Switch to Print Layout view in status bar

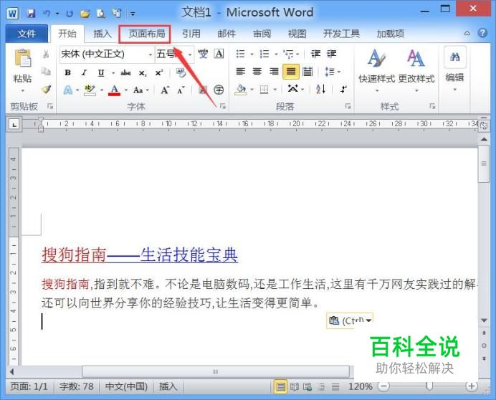pos(280,386)
